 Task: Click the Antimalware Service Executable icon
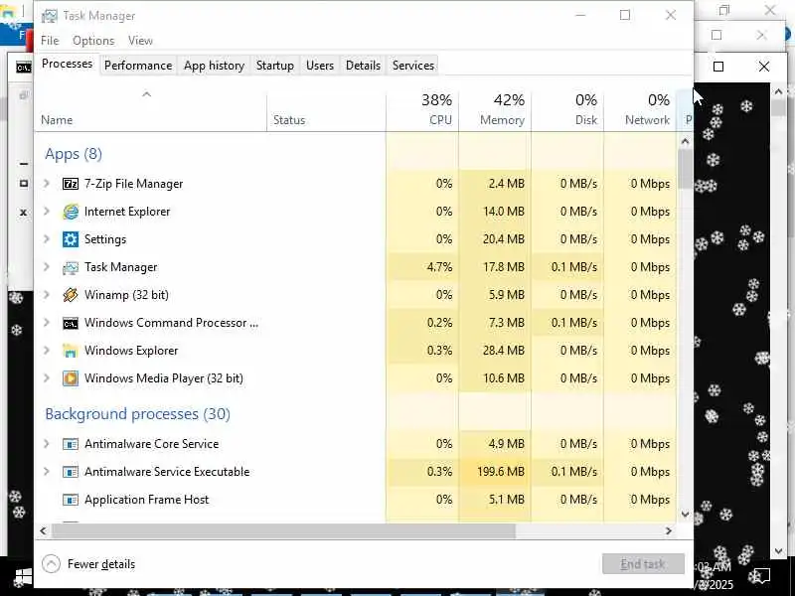[71, 472]
